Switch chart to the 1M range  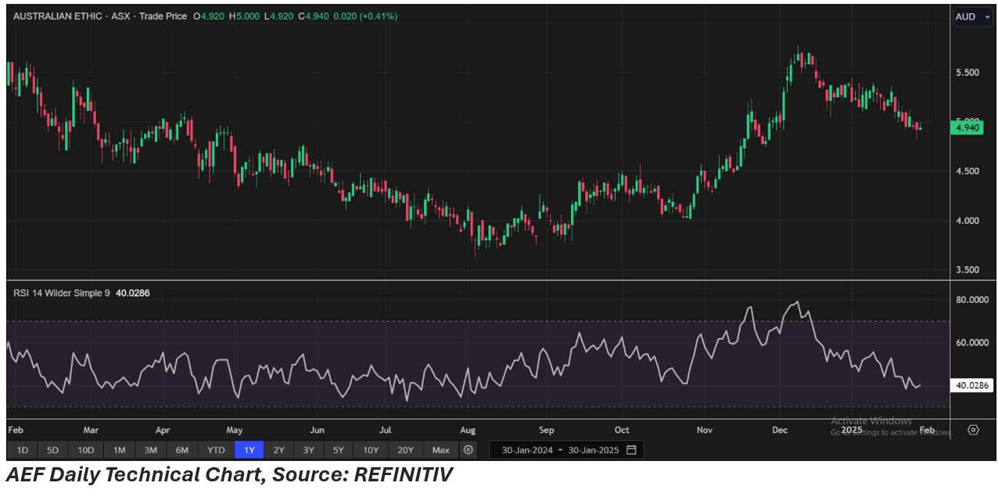119,450
